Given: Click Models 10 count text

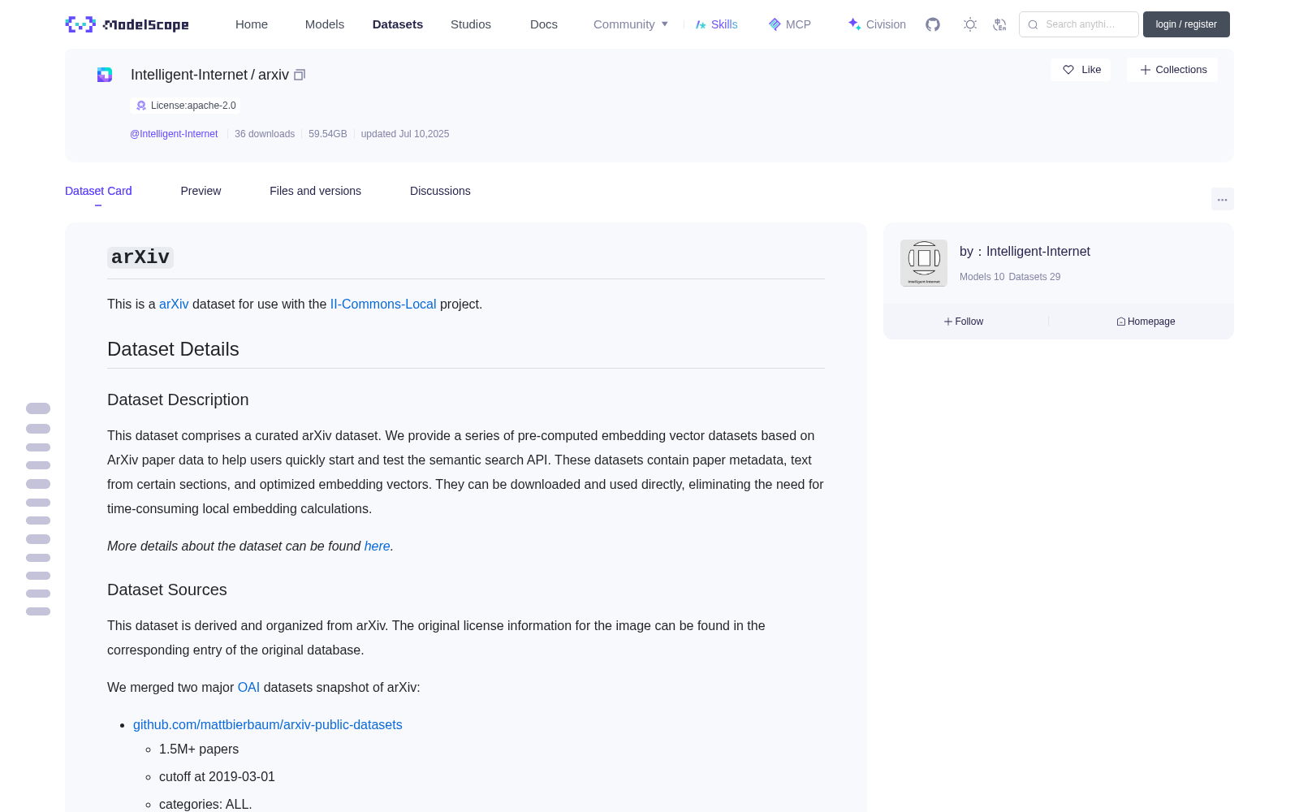Looking at the screenshot, I should click(x=982, y=277).
